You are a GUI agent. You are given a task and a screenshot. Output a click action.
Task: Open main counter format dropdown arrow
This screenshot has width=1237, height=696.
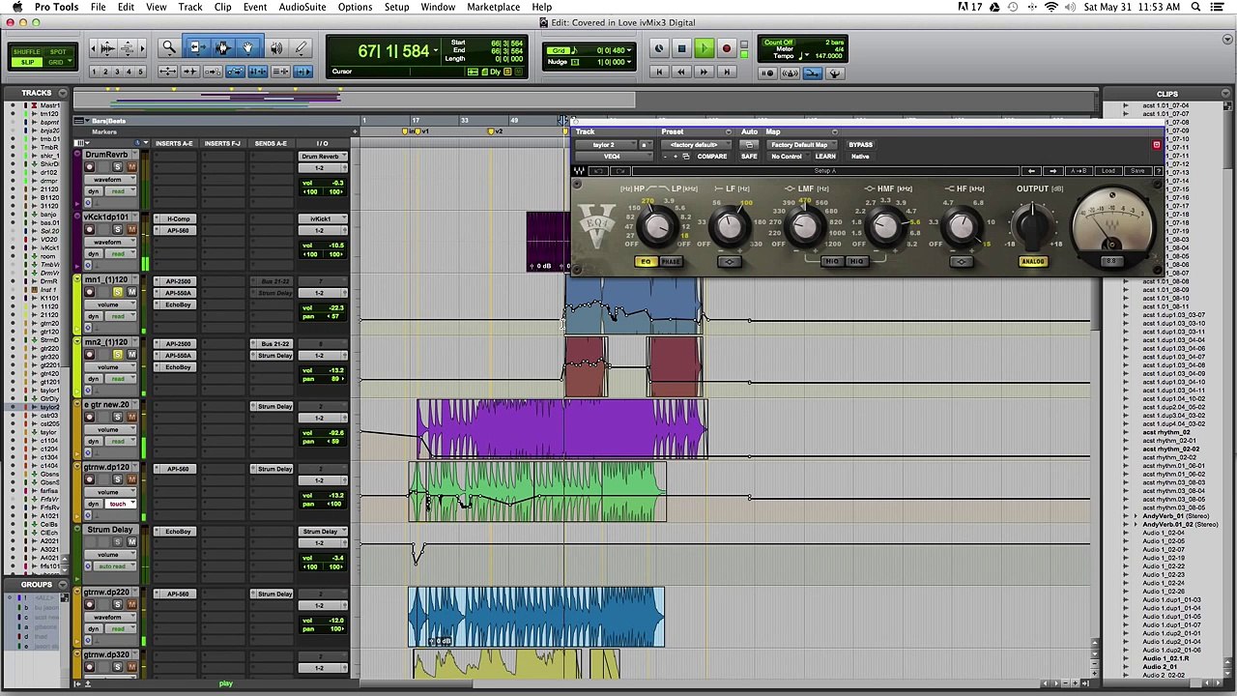click(436, 50)
